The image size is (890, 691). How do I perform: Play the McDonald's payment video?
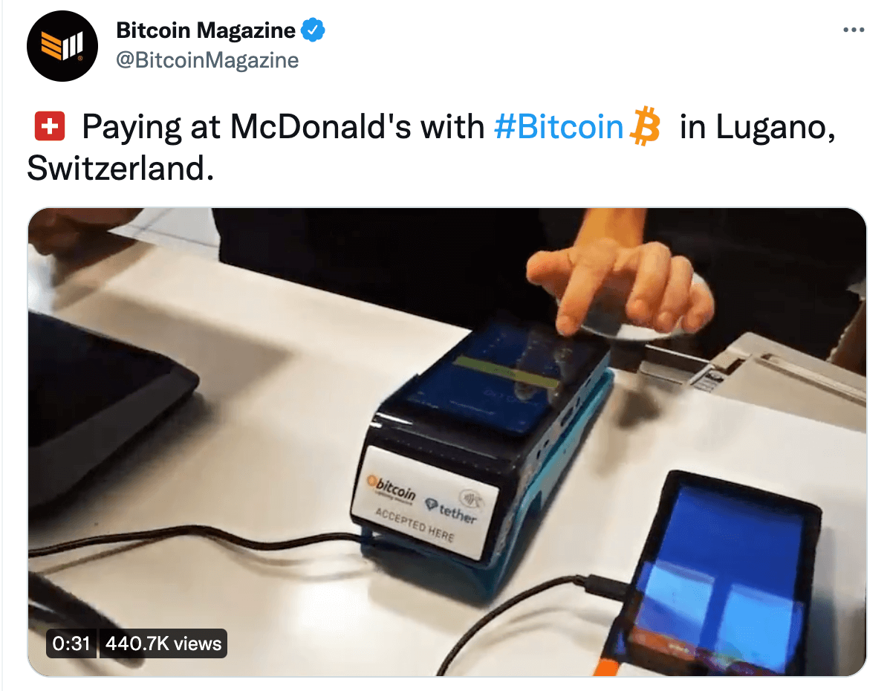pyautogui.click(x=447, y=442)
